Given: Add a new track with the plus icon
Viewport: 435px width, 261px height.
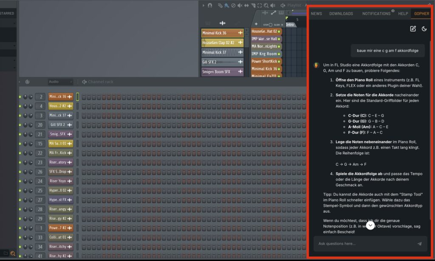Looking at the screenshot, I should point(256,24).
